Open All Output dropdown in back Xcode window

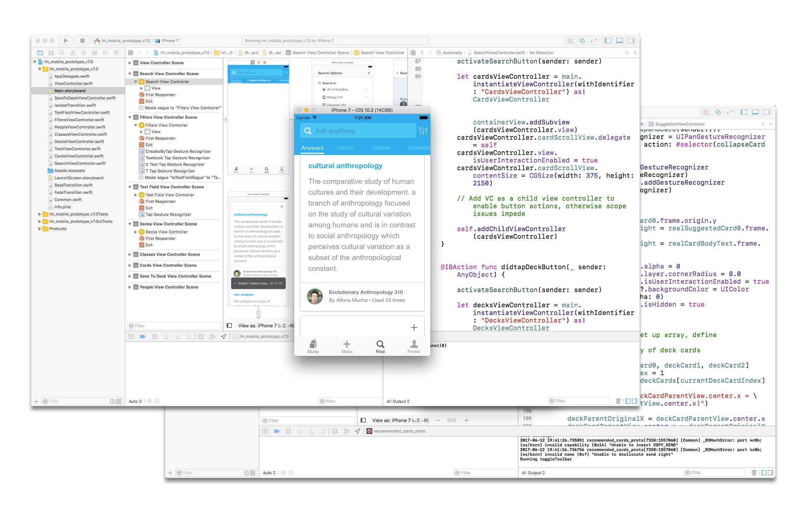(533, 473)
